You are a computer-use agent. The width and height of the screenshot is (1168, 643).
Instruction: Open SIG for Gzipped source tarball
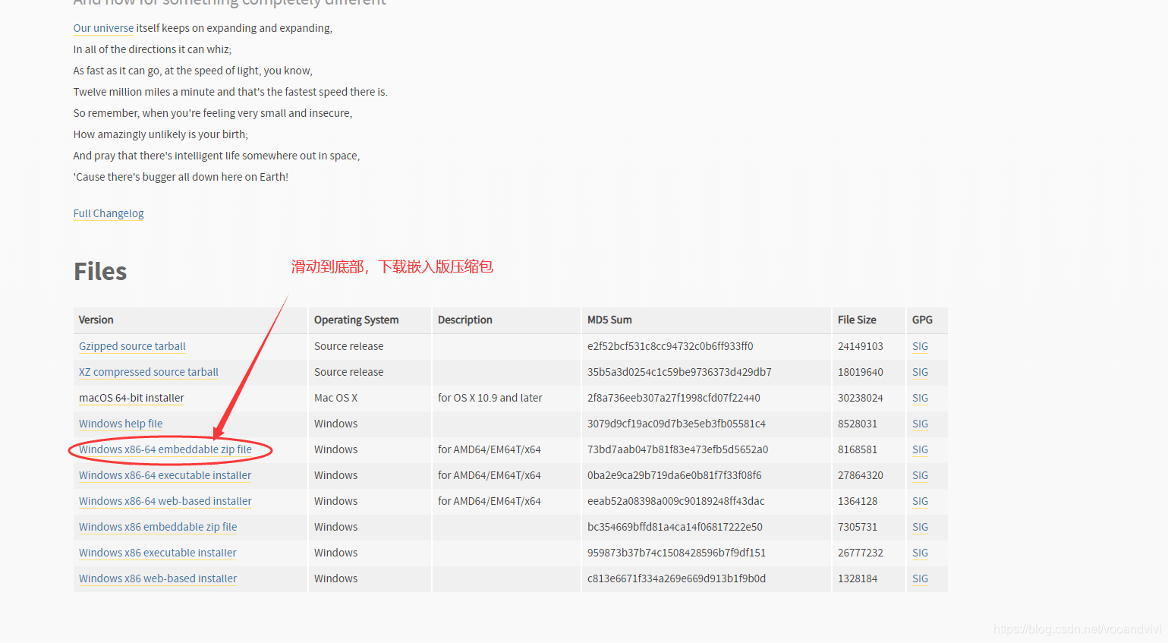(x=920, y=346)
